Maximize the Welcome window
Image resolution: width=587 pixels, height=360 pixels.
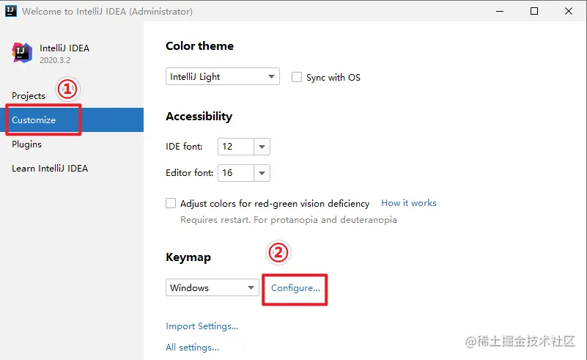[x=534, y=11]
